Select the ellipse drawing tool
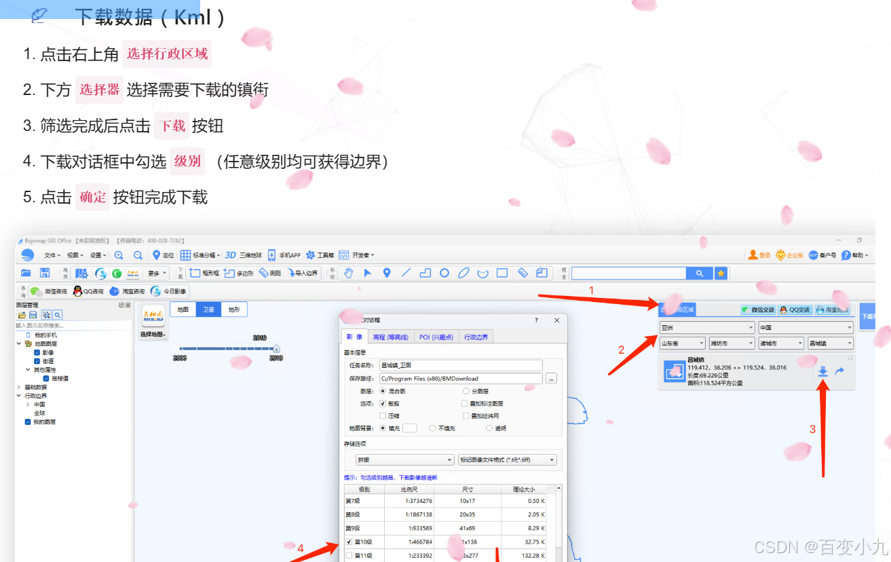Screen dimensions: 891x562 click(463, 273)
